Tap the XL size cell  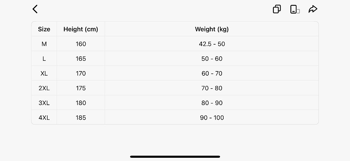[44, 73]
